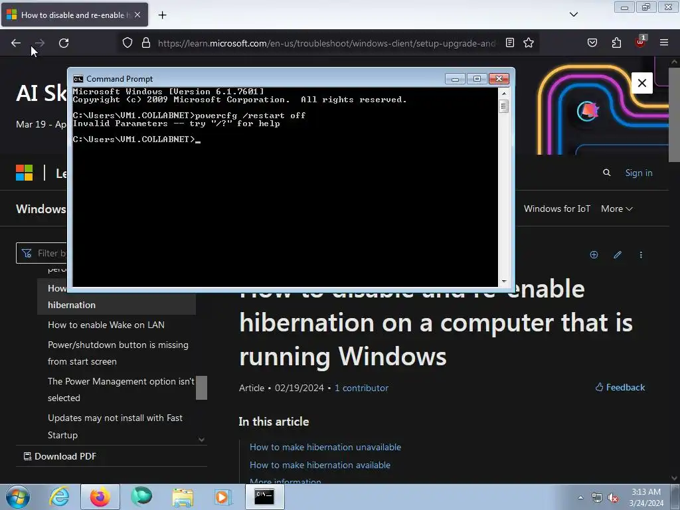The height and width of the screenshot is (510, 680).
Task: Expand the list all tabs chevron
Action: tap(574, 15)
